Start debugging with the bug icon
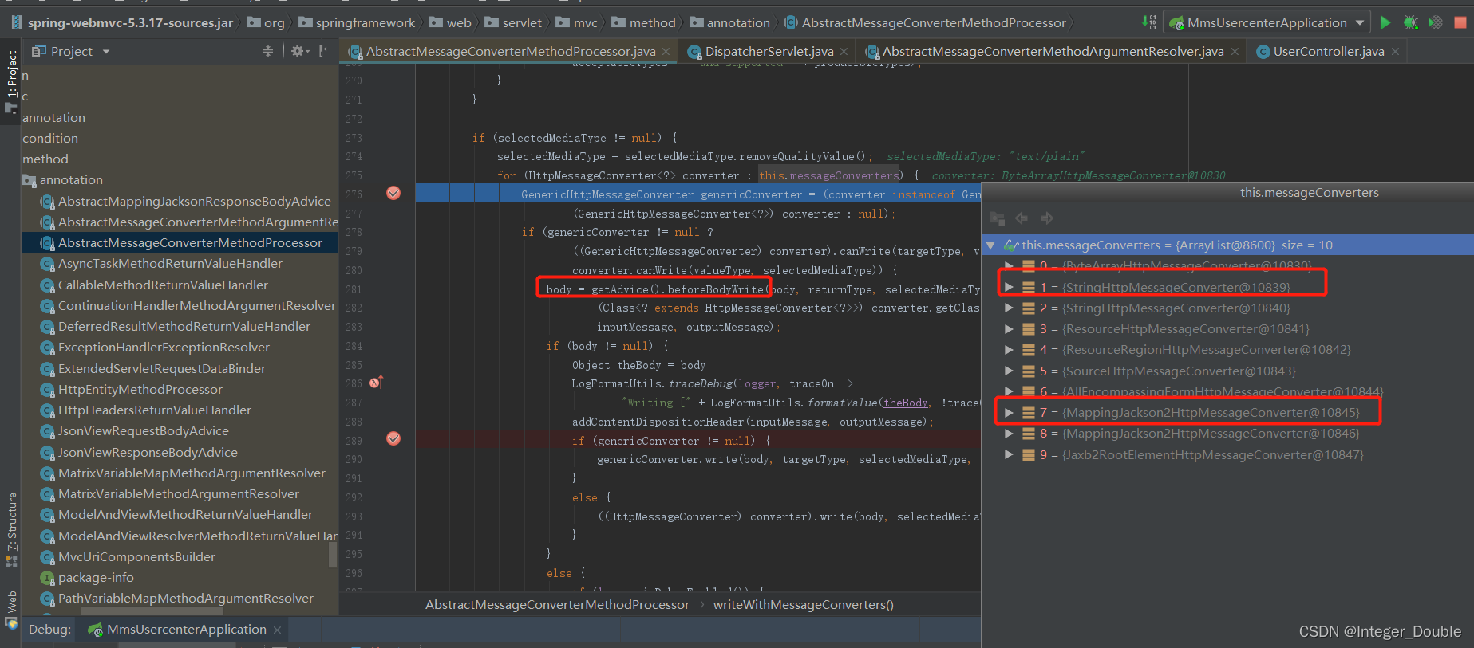 (1410, 22)
